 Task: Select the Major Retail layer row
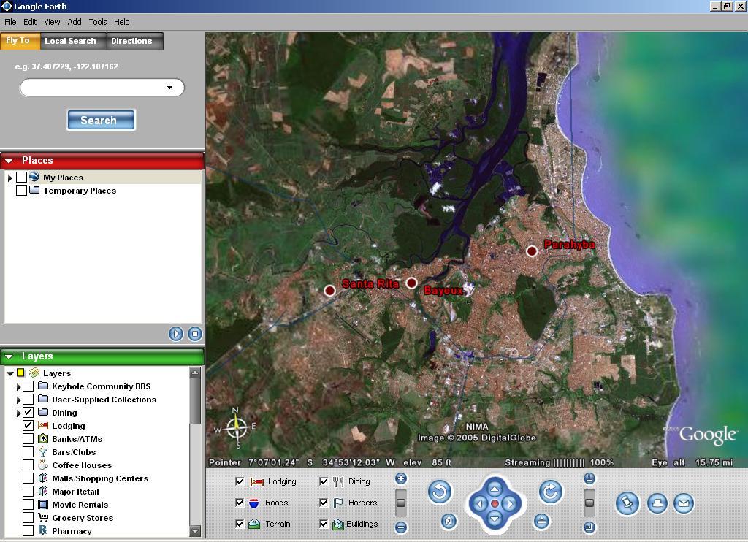click(75, 492)
